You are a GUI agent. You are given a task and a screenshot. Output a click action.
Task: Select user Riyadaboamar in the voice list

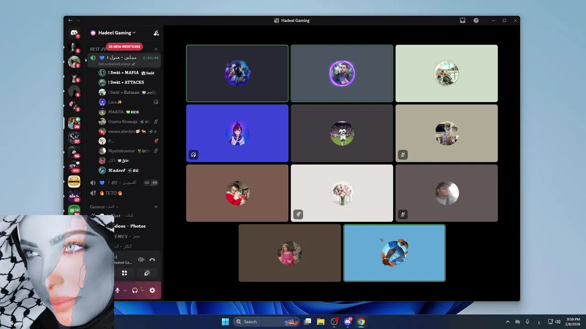[128, 151]
